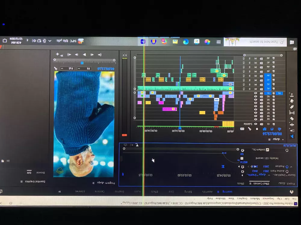Click Reset parameter next to Anchor Point
The image size is (301, 225).
pyautogui.click(x=242, y=171)
